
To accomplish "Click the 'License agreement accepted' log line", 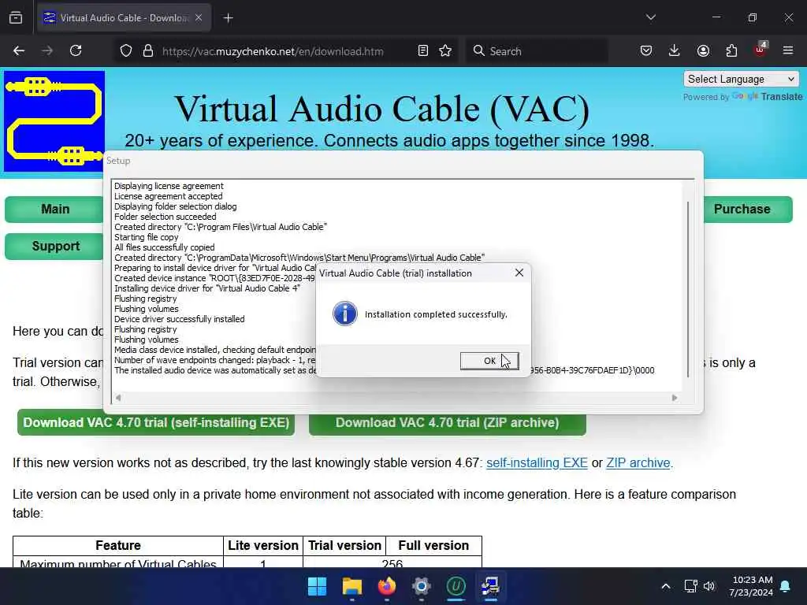I will click(169, 196).
